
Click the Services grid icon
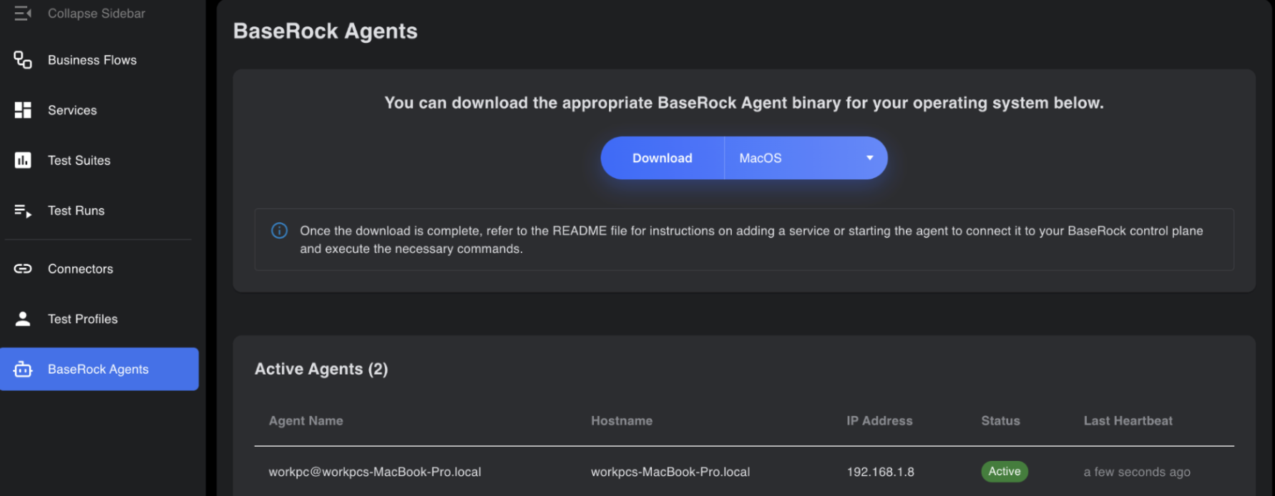[x=23, y=110]
